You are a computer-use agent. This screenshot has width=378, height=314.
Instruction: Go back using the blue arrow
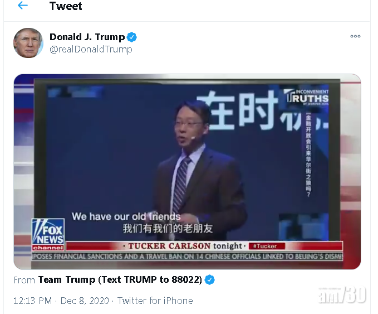[23, 6]
